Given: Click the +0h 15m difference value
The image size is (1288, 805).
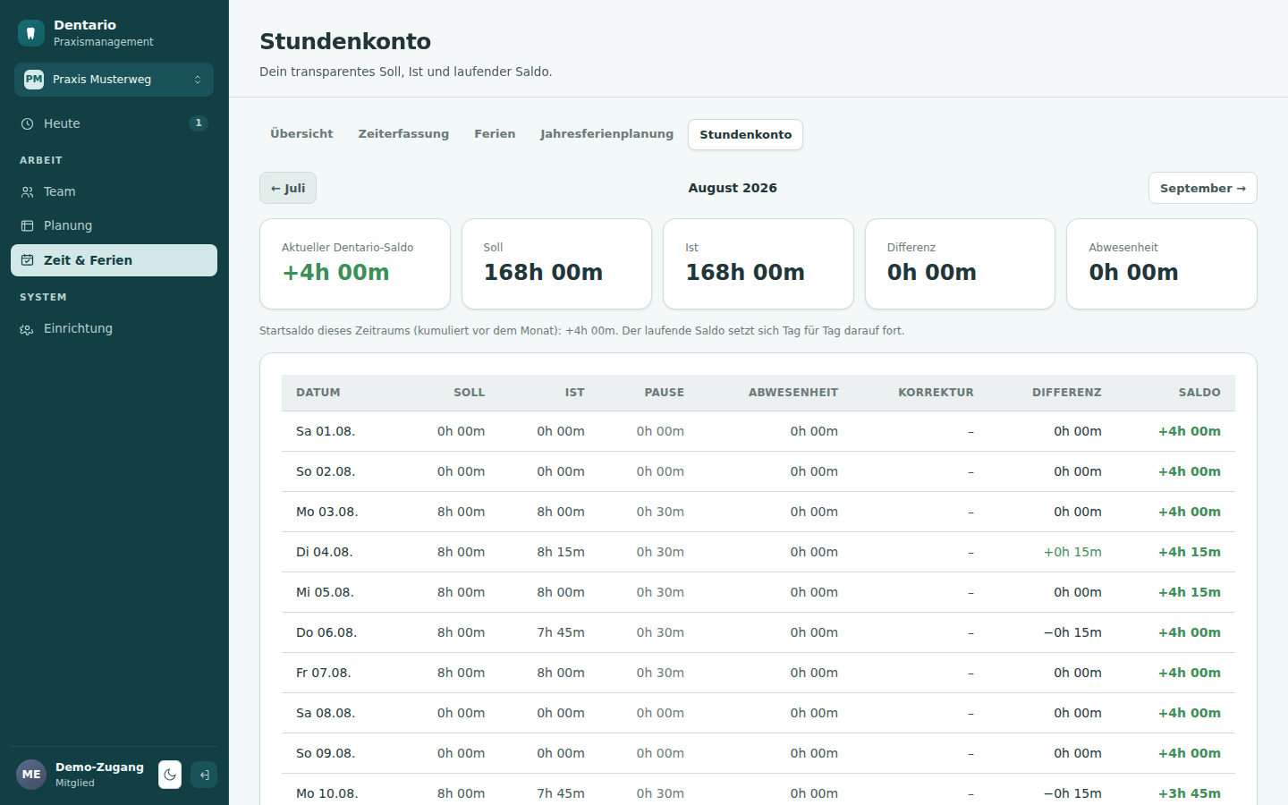Looking at the screenshot, I should [x=1072, y=552].
